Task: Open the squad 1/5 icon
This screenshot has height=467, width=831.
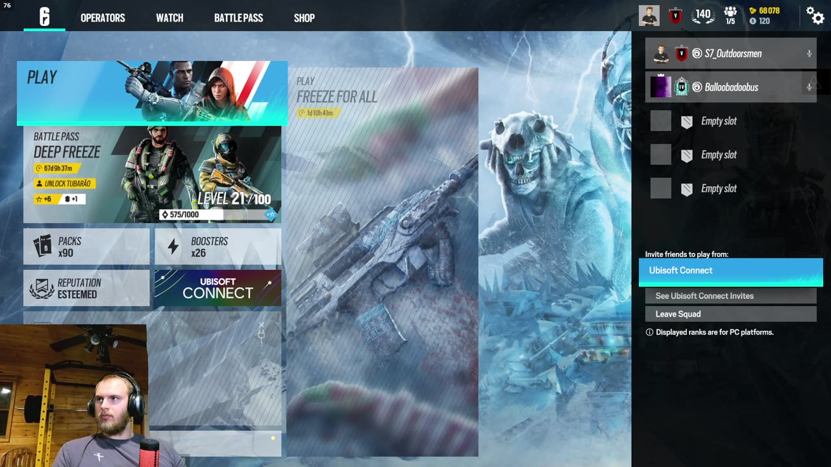Action: click(x=730, y=16)
